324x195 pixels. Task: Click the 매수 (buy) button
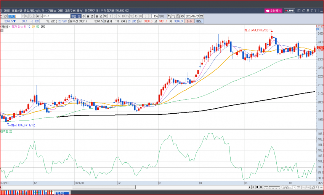189,21
